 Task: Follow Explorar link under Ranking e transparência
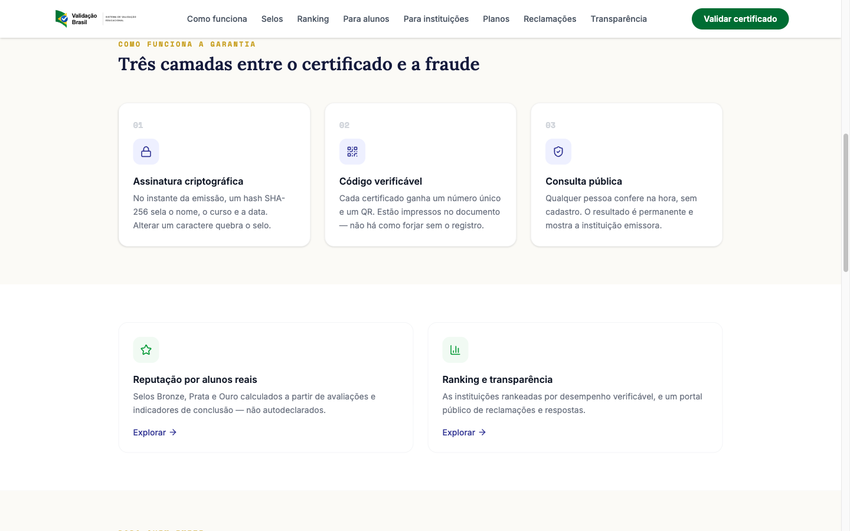(x=465, y=432)
